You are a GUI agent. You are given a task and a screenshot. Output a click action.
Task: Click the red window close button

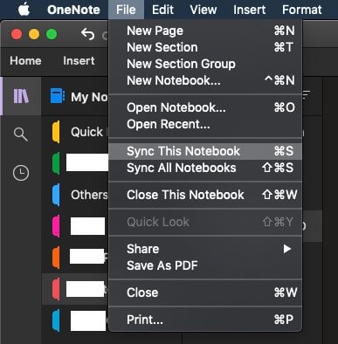click(x=17, y=34)
